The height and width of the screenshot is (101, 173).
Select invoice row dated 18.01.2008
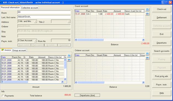(x=33, y=68)
